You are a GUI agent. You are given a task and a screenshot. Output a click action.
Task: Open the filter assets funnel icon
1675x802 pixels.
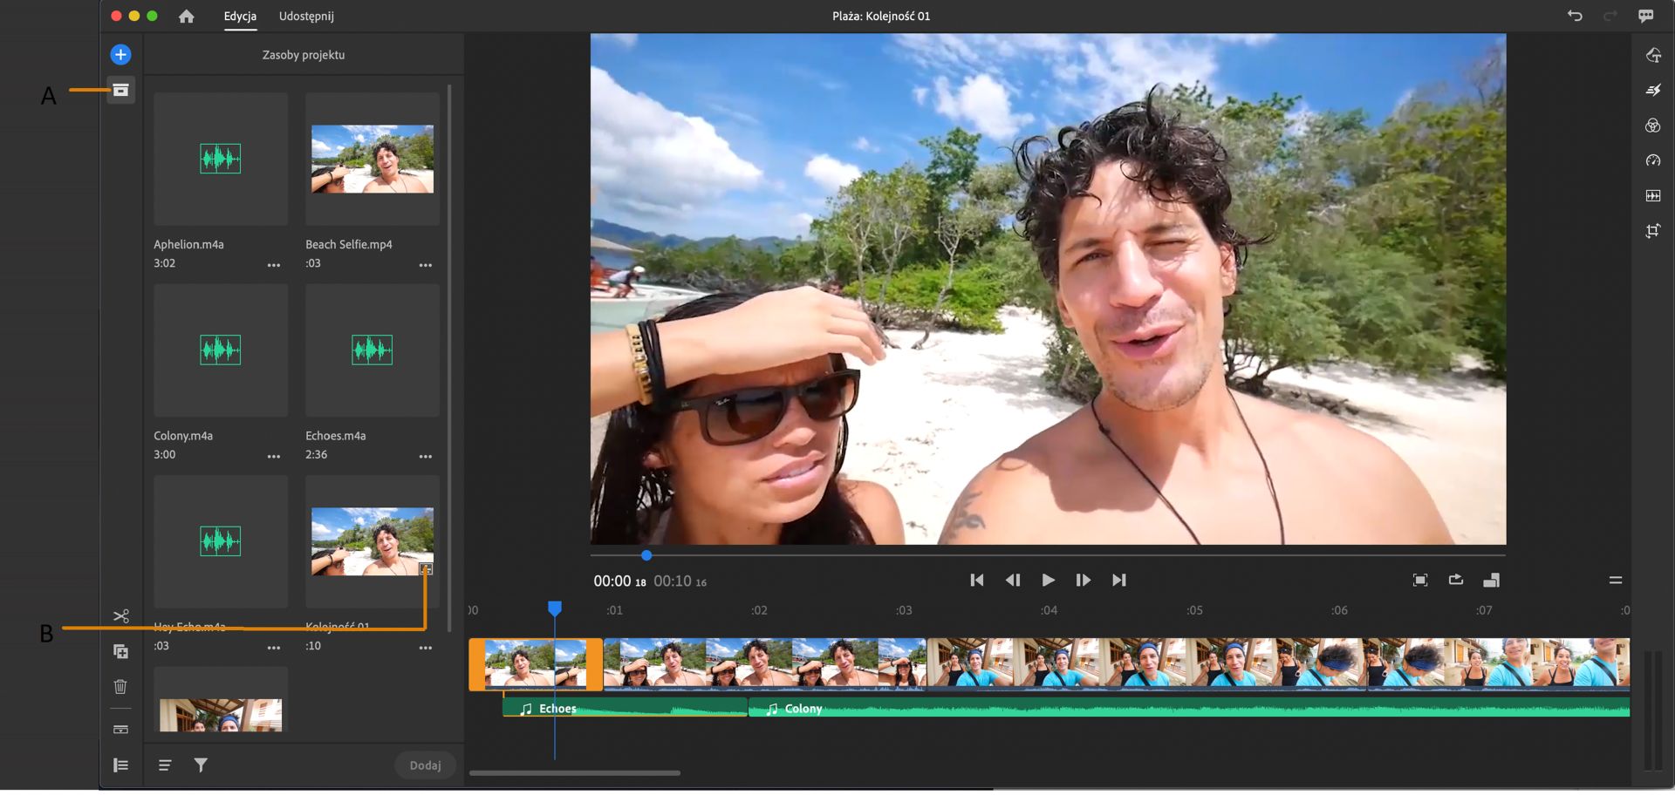coord(201,765)
